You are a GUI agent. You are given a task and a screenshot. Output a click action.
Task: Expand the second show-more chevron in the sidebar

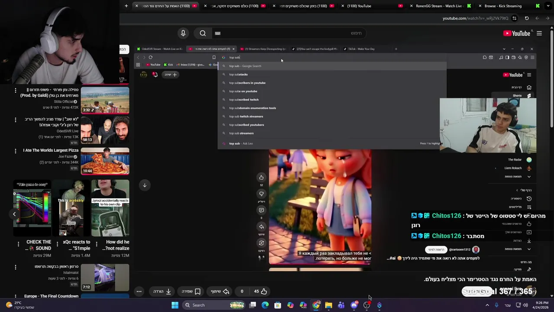(x=529, y=249)
